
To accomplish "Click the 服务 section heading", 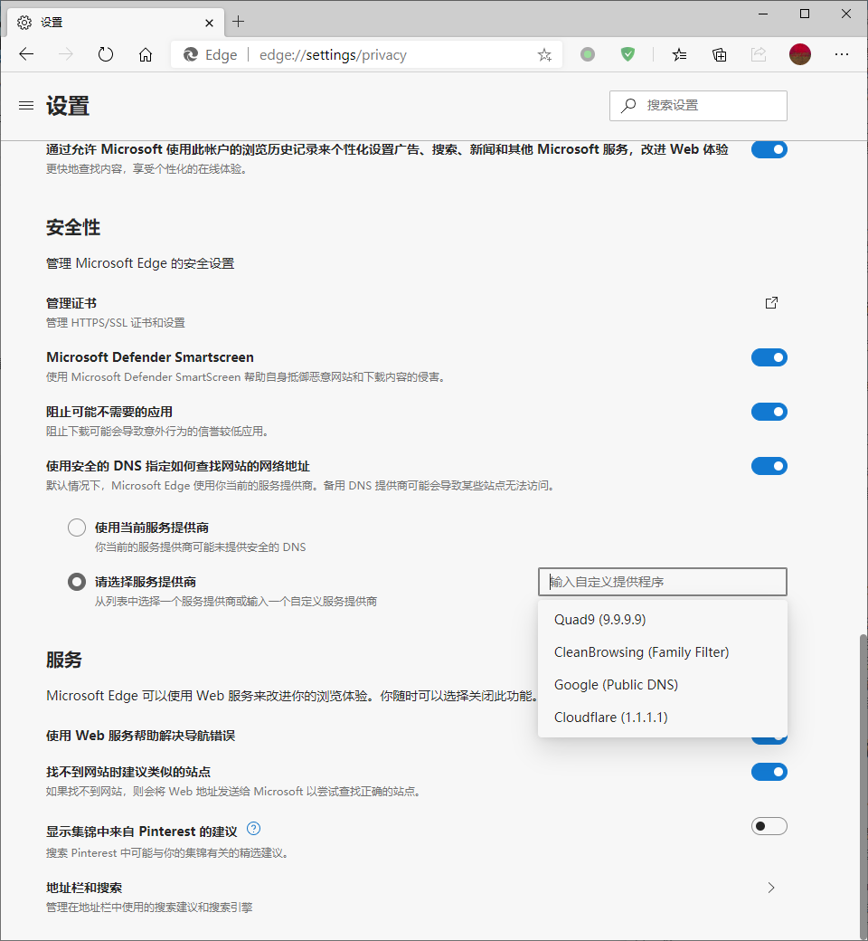I will coord(64,661).
